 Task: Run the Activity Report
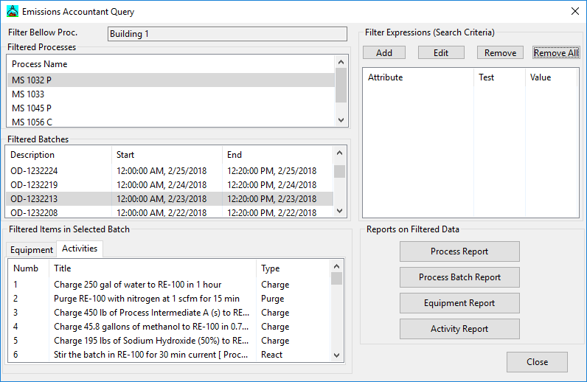tap(459, 329)
